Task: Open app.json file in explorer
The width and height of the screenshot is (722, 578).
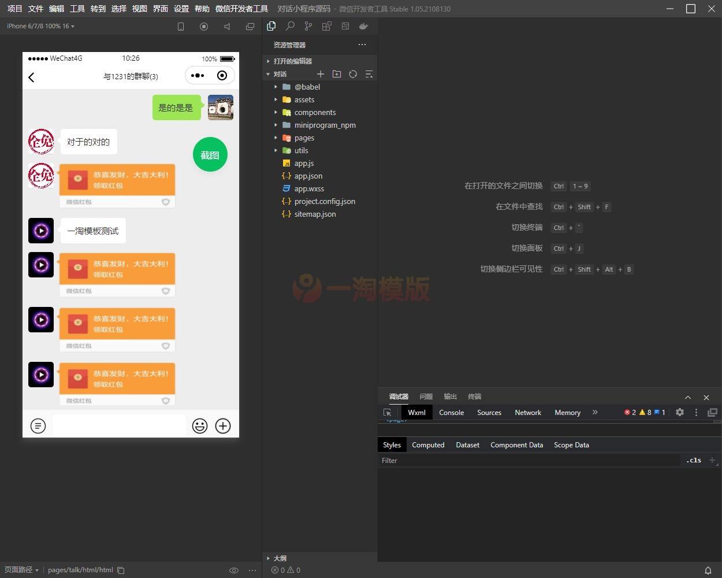Action: tap(308, 176)
